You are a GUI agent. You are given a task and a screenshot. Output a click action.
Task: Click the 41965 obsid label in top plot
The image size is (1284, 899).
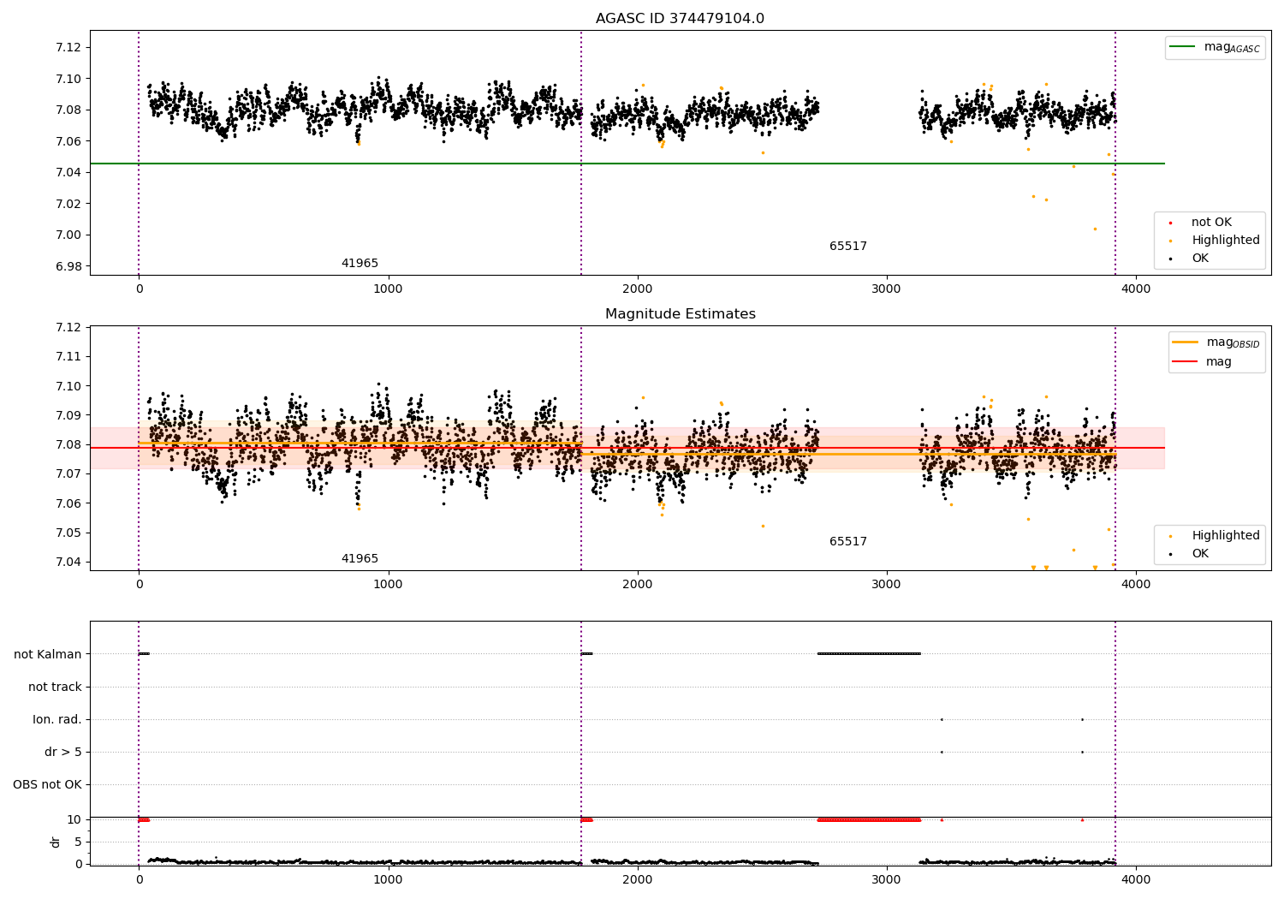click(x=360, y=264)
